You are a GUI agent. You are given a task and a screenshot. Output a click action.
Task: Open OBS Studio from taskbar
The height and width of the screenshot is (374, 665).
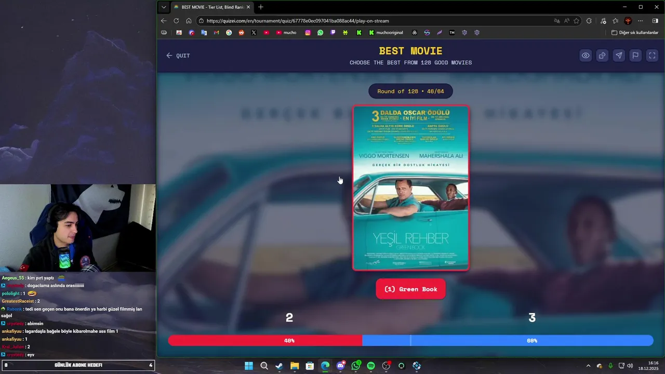(x=386, y=366)
